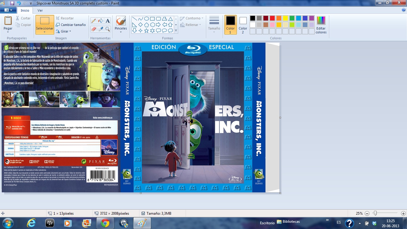Open Google Chrome from the taskbar
This screenshot has width=407, height=229.
[x=105, y=223]
